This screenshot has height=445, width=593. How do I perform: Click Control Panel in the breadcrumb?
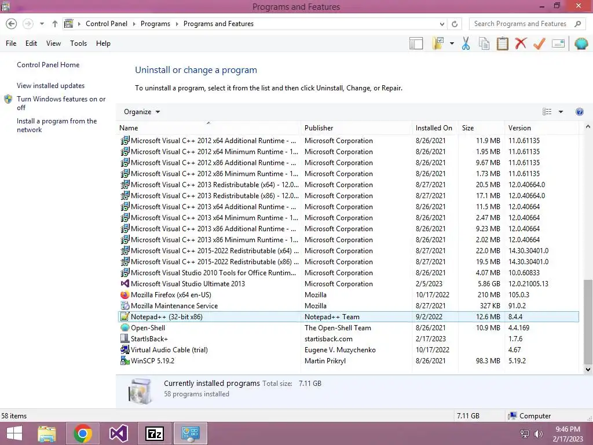tap(107, 24)
